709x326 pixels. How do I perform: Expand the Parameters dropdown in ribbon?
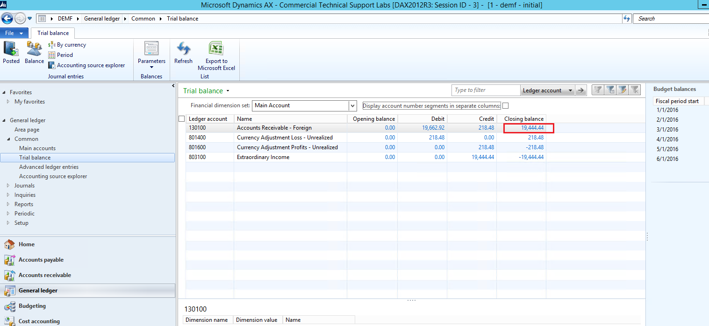coord(151,67)
